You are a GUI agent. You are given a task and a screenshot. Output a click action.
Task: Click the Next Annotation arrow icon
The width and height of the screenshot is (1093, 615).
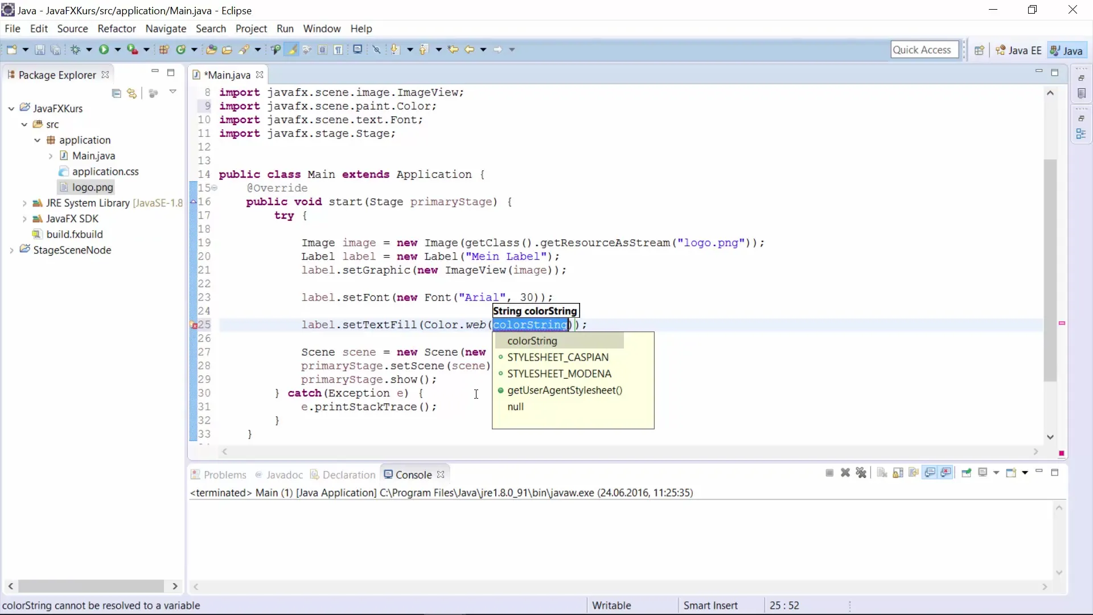tap(395, 50)
